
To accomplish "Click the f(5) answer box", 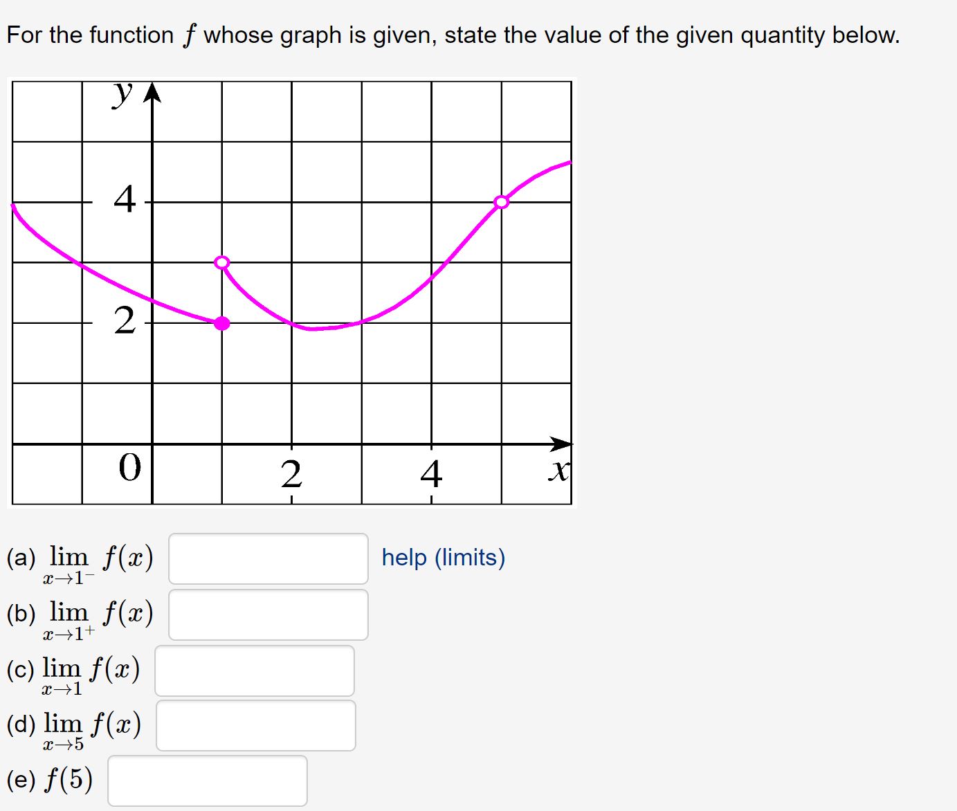I will click(x=207, y=781).
